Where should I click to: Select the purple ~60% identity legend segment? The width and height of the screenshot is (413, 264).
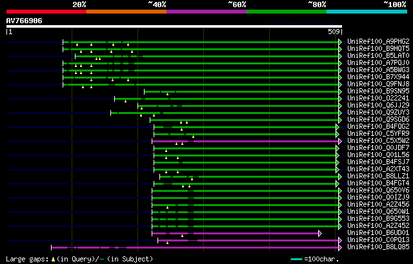206,12
